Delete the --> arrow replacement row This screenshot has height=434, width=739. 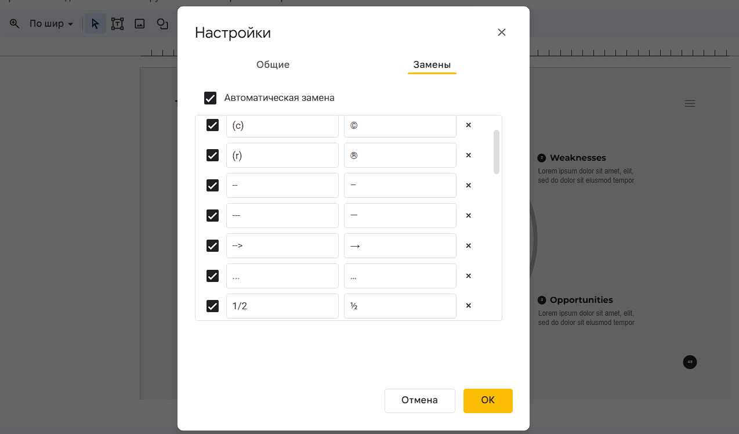(469, 245)
